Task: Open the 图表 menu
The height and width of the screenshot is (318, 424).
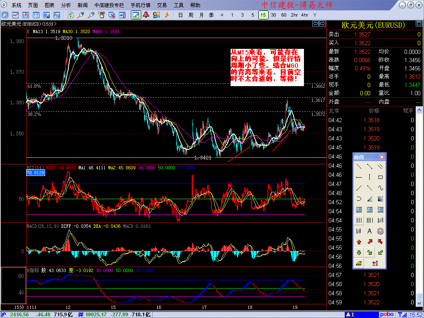Action: click(50, 5)
